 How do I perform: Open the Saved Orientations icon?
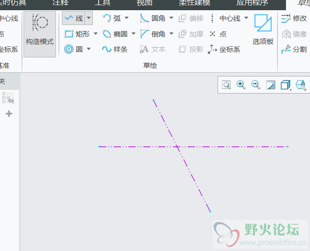click(300, 85)
